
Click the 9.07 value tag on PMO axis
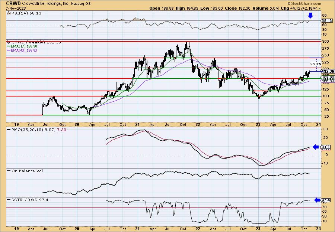point(326,147)
